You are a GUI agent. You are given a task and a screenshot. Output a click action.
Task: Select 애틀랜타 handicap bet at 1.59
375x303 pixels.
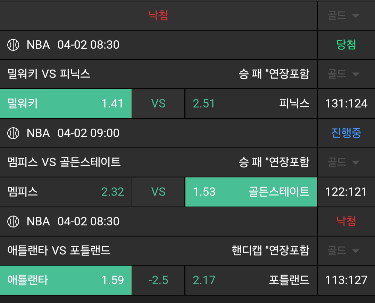click(66, 280)
